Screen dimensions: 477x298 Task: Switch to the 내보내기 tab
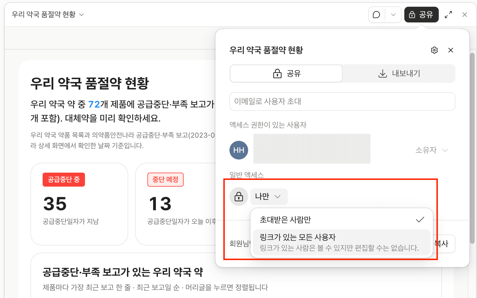tap(399, 73)
